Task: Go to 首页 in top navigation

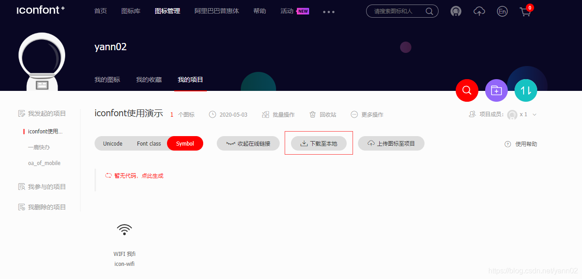Action: pyautogui.click(x=100, y=11)
